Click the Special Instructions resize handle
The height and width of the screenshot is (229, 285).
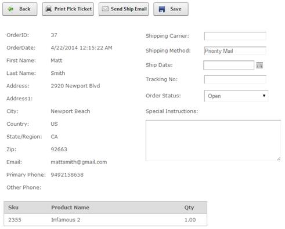click(279, 159)
